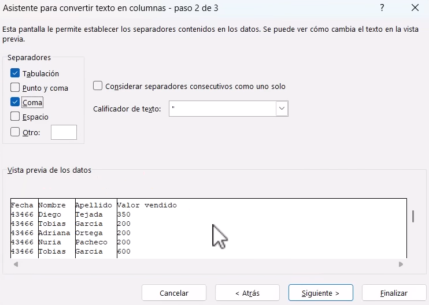429x305 pixels.
Task: Uncheck the Tabulación separator checkbox
Action: 15,73
